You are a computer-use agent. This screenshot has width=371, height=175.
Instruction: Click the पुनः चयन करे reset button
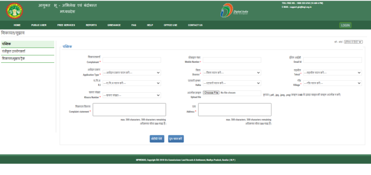pyautogui.click(x=176, y=139)
